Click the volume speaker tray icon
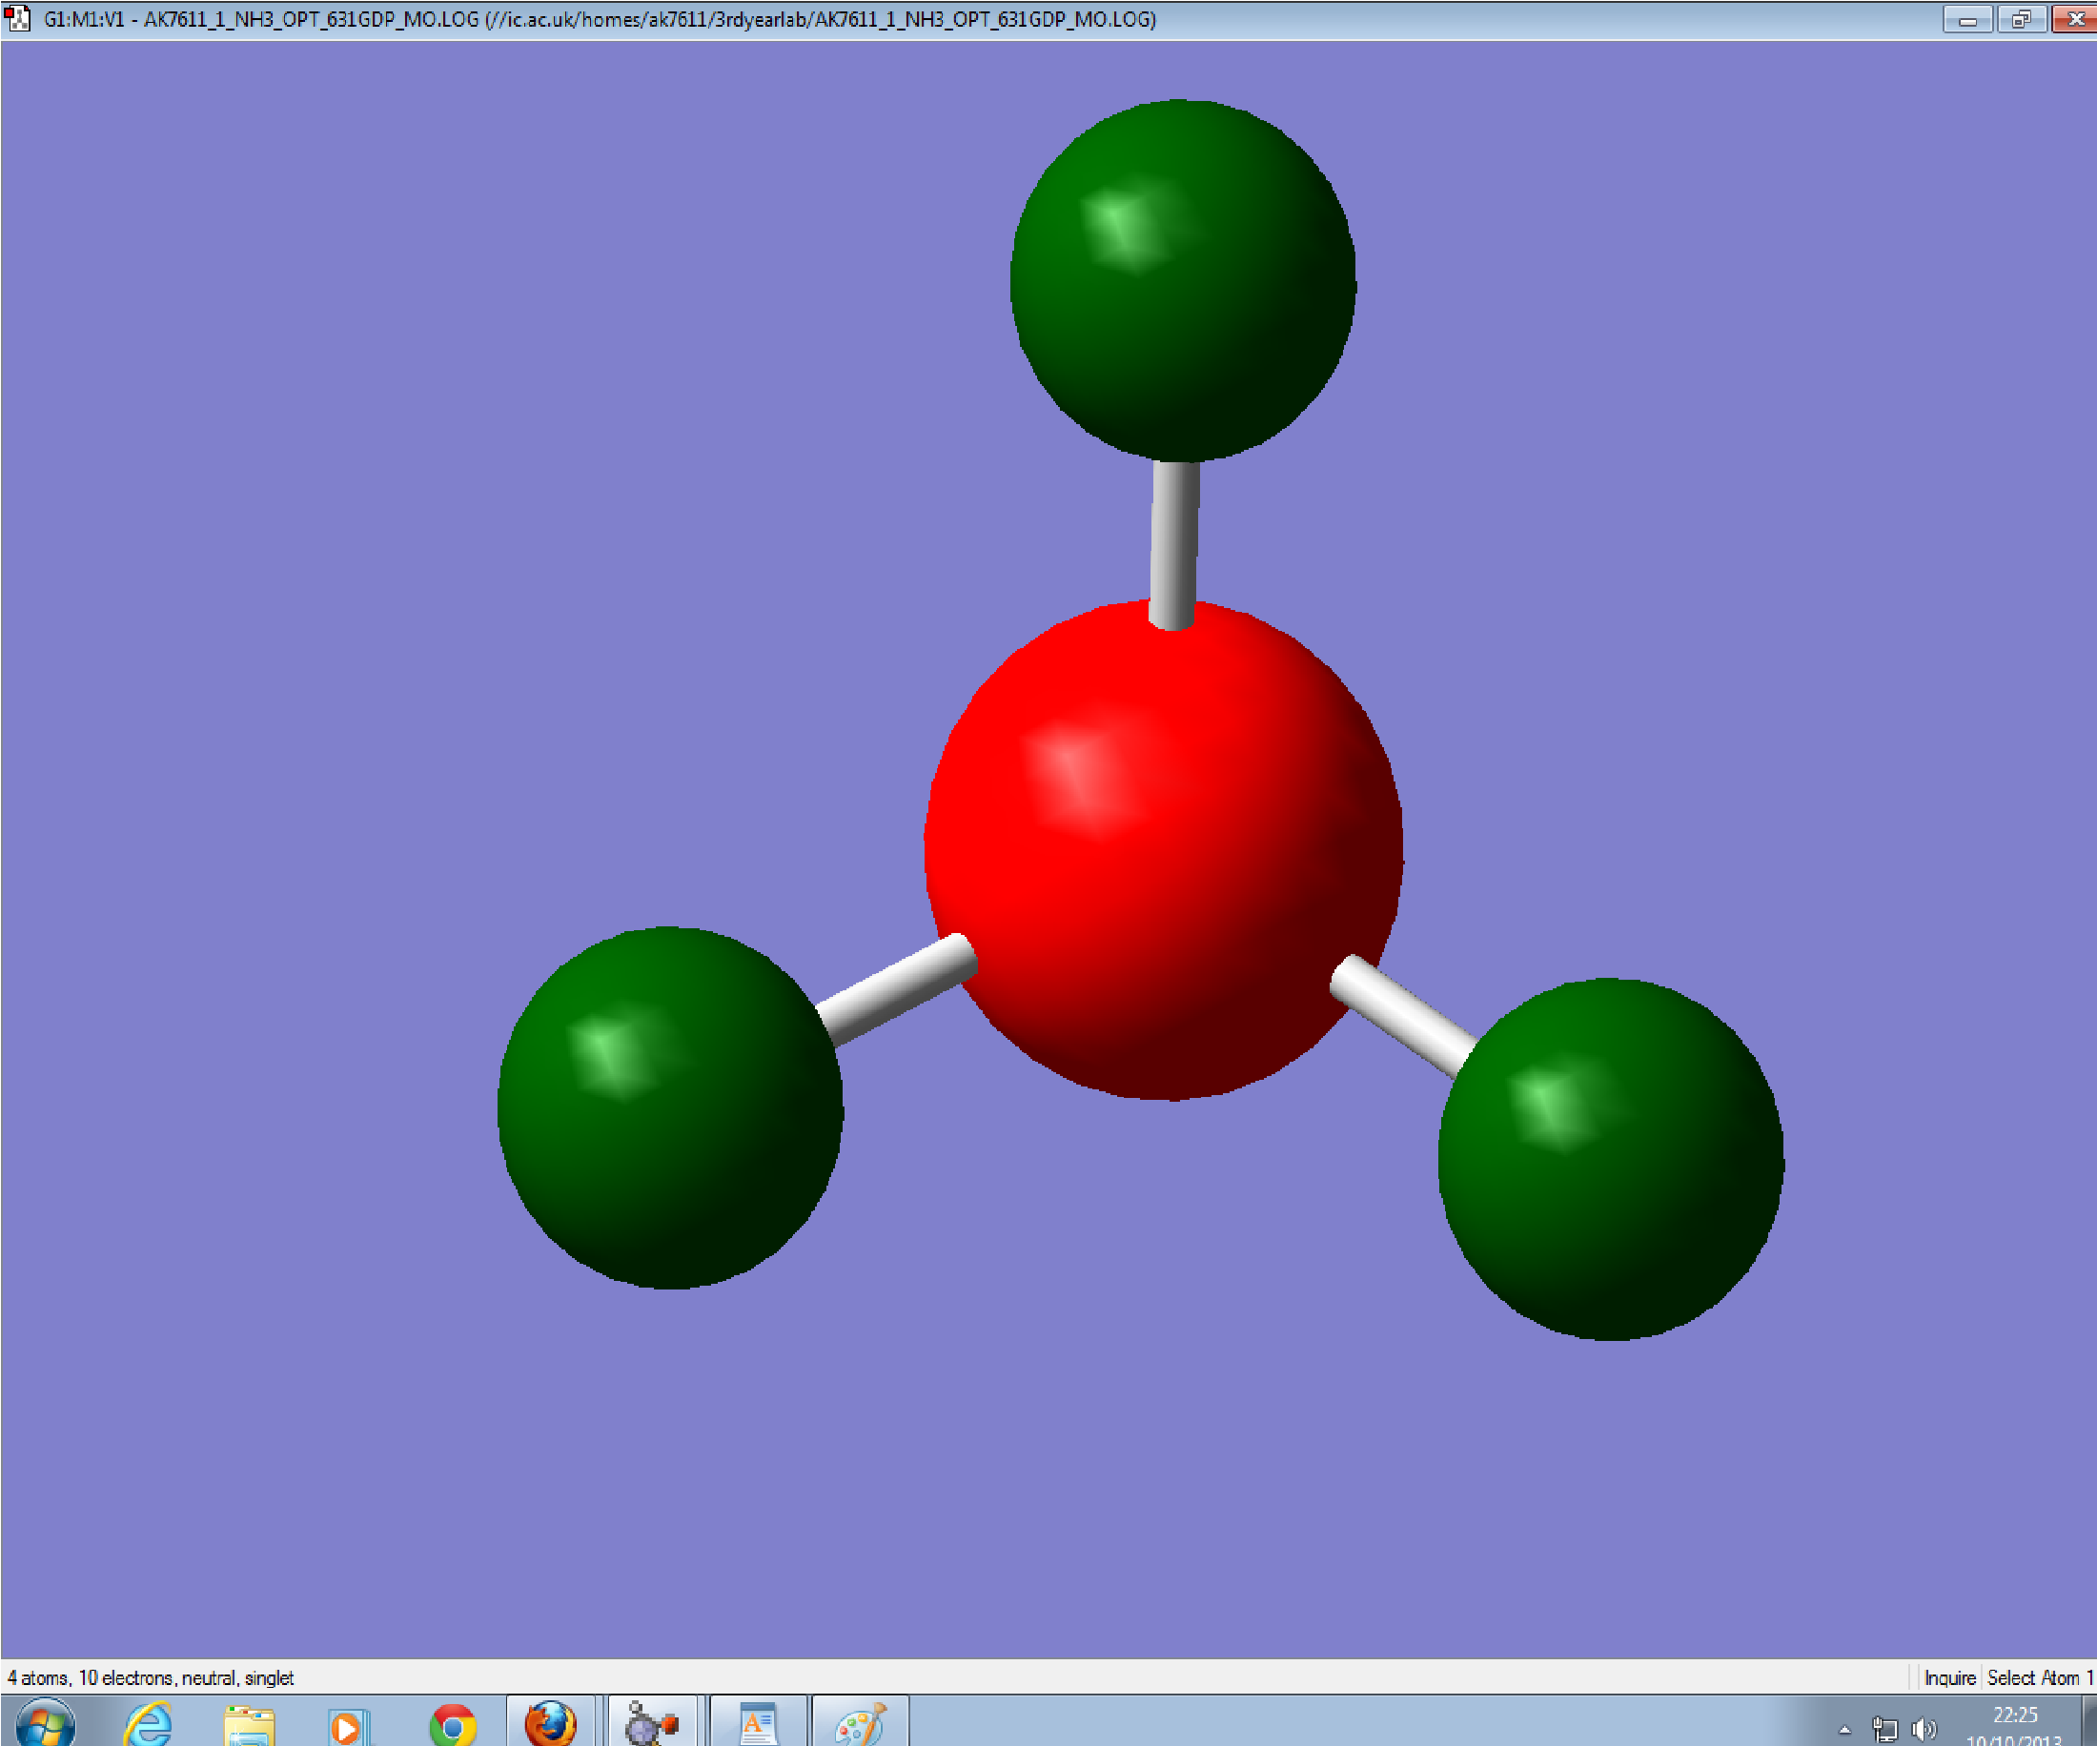The width and height of the screenshot is (2097, 1746). click(x=1923, y=1728)
